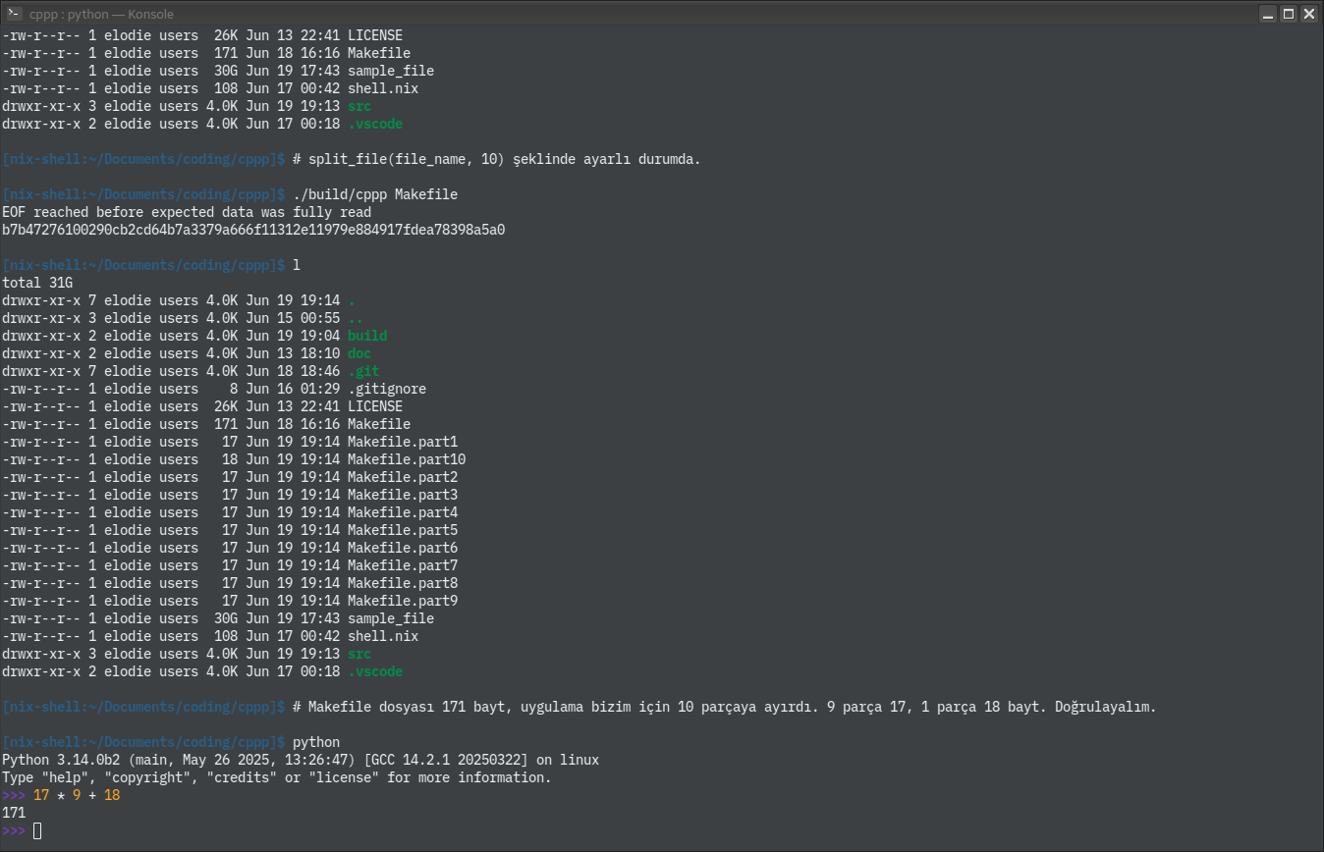Click the "17 * 9 + 18" Python expression

[77, 795]
